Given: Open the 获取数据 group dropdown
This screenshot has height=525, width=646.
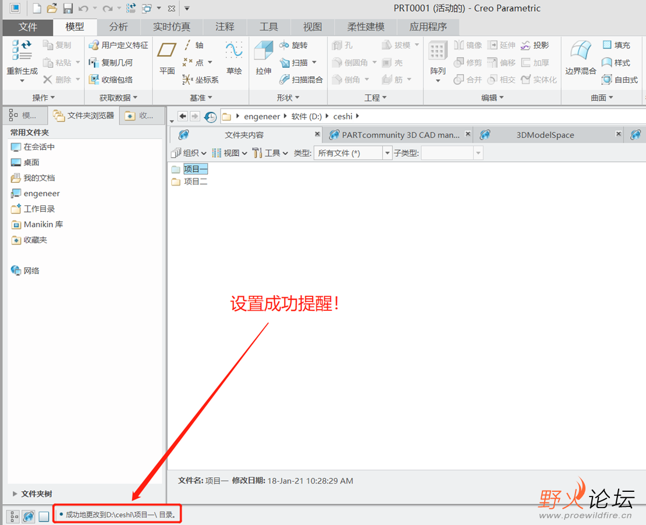Looking at the screenshot, I should point(118,98).
